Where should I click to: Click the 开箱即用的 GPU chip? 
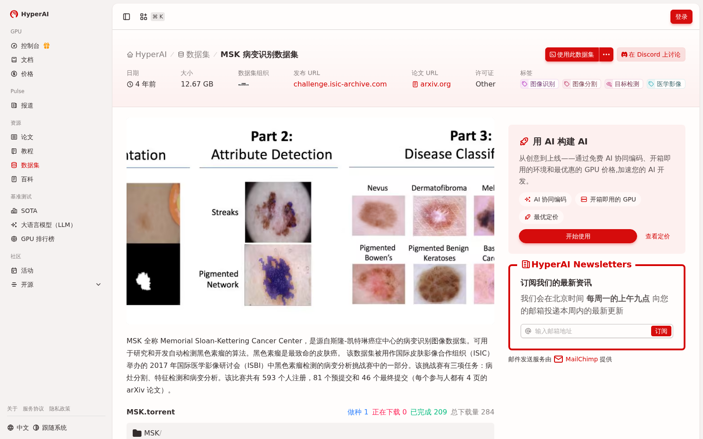tap(608, 199)
